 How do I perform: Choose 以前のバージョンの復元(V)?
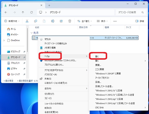click(64, 83)
